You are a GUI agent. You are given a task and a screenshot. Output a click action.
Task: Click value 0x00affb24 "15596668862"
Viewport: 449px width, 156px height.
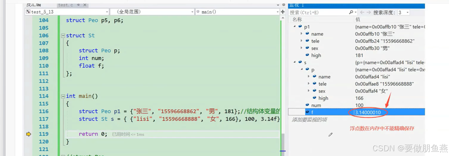pyautogui.click(x=385, y=41)
